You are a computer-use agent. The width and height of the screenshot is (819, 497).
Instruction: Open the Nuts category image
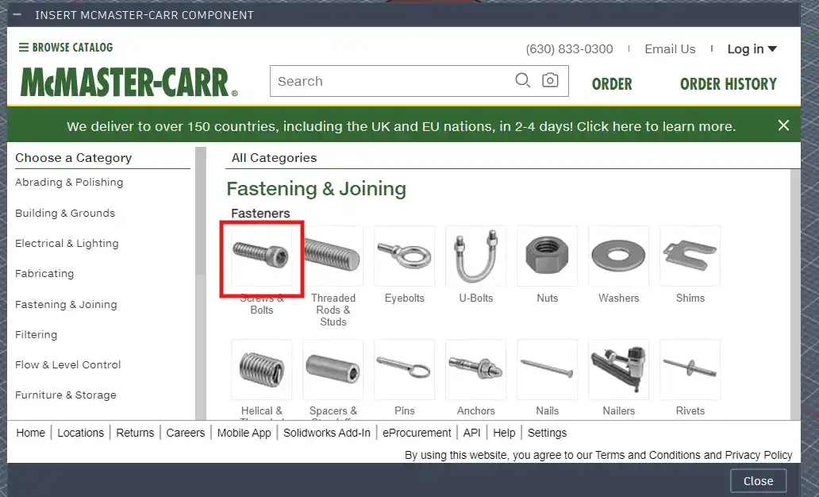click(x=548, y=256)
